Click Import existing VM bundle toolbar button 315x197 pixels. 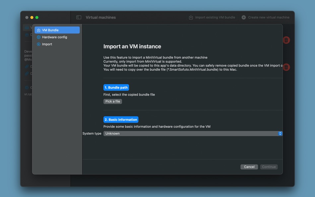click(x=212, y=18)
